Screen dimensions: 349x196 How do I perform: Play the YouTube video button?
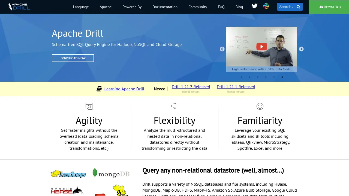coord(261,47)
